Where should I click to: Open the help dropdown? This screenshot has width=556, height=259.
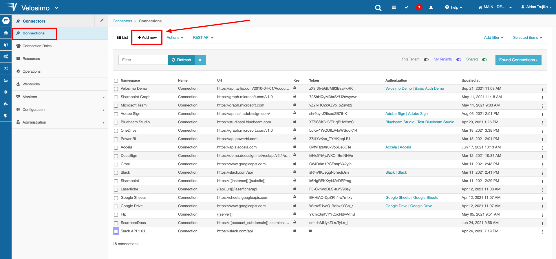453,7
